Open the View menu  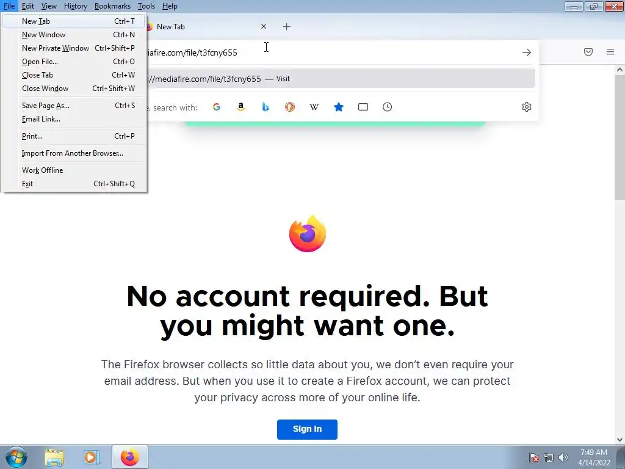[49, 6]
